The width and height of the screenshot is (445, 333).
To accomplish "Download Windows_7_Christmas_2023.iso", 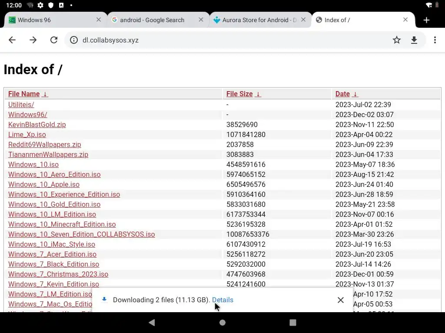I will tap(58, 274).
